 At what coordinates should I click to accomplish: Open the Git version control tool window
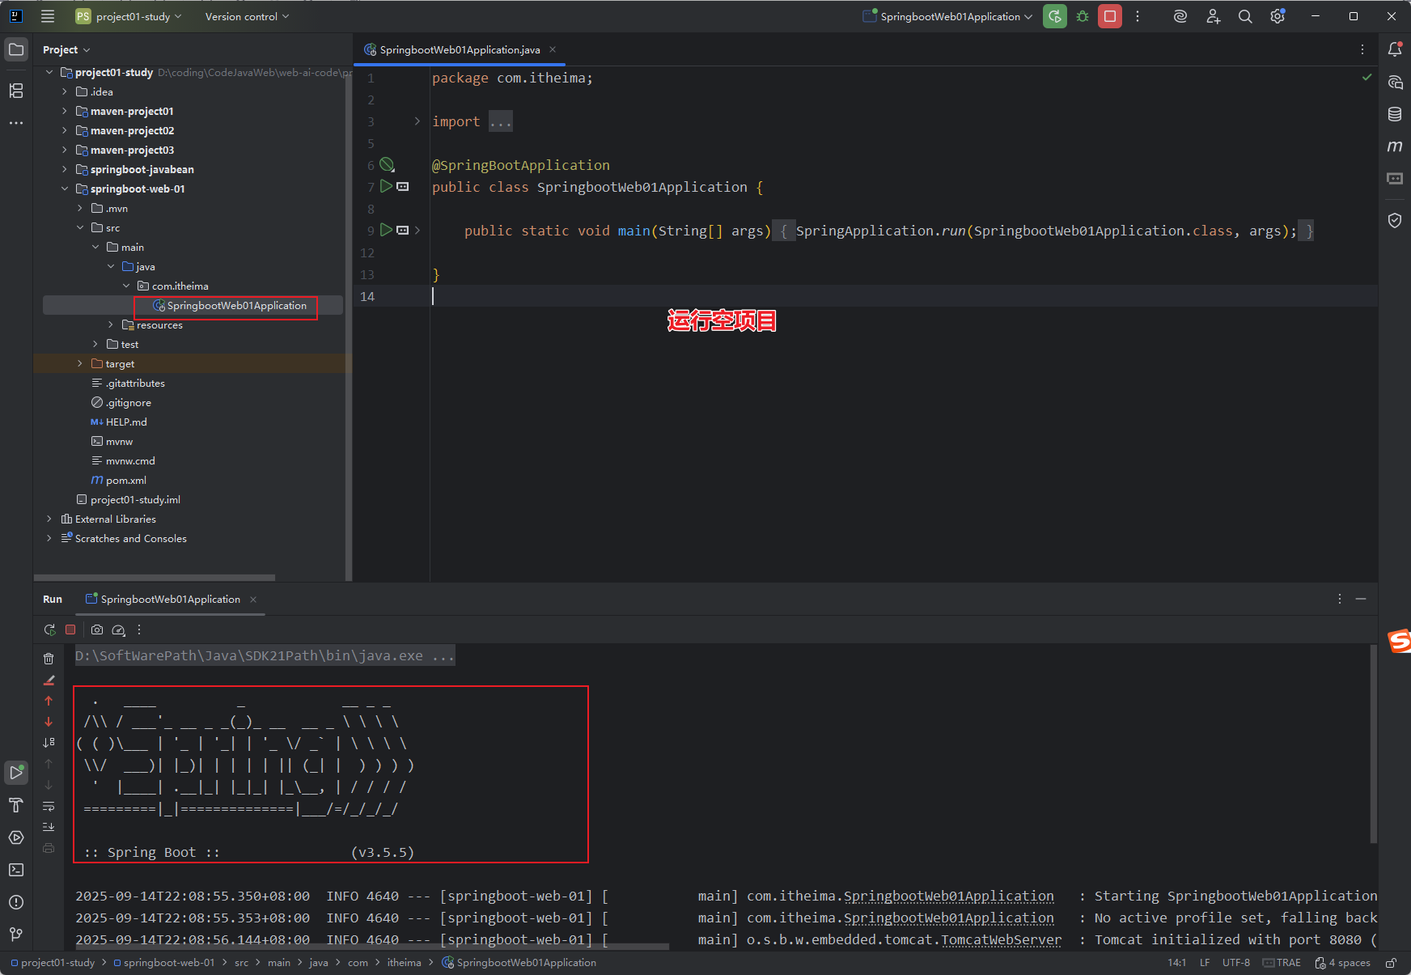16,935
